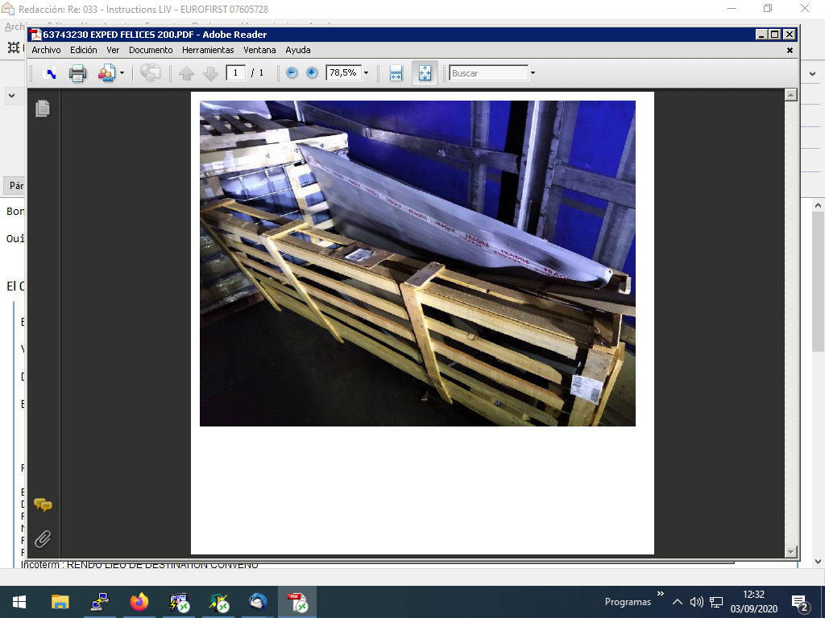
Task: Open the Windows notification center
Action: coord(801,602)
